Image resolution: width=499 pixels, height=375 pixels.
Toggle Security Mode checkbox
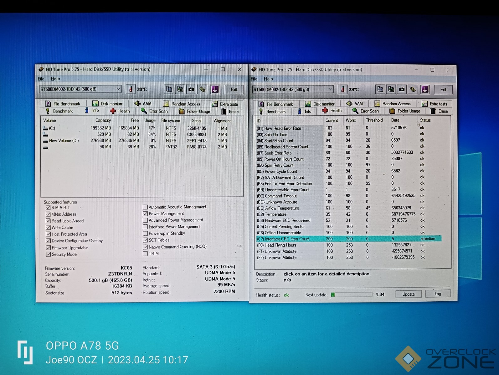(48, 254)
